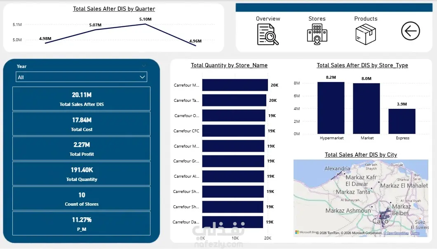Click the Carrefour CFC quantity bar
The width and height of the screenshot is (437, 249).
click(x=234, y=131)
